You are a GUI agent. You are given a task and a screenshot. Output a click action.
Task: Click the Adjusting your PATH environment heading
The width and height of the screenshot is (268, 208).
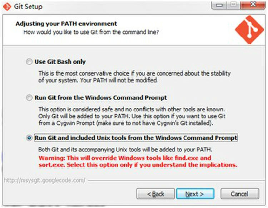click(66, 24)
